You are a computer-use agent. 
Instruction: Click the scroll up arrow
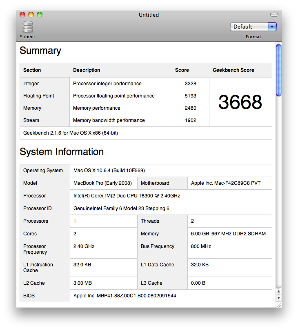(x=279, y=292)
